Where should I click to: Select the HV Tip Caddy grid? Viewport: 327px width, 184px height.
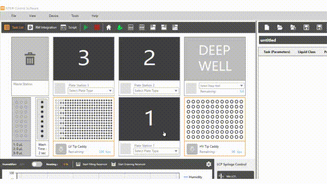coord(215,119)
